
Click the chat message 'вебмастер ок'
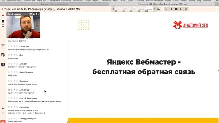pos(13,58)
